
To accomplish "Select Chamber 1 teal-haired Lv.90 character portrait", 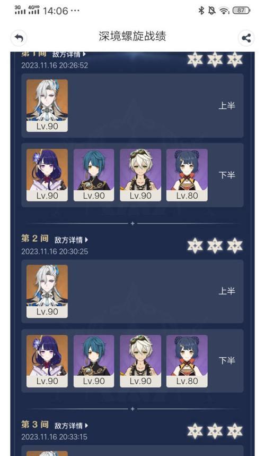I will point(94,175).
